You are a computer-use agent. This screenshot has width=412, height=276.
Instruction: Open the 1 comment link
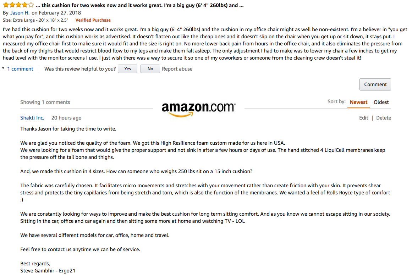(20, 69)
